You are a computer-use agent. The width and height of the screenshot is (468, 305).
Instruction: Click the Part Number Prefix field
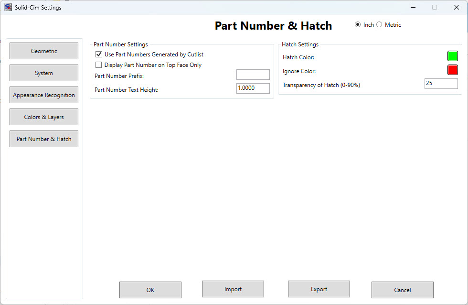click(253, 75)
